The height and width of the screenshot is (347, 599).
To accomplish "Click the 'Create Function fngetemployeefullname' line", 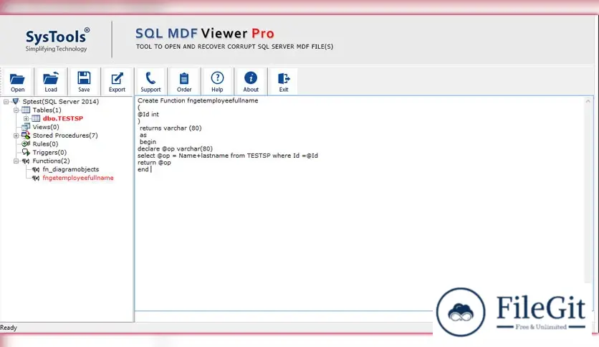I will [198, 100].
